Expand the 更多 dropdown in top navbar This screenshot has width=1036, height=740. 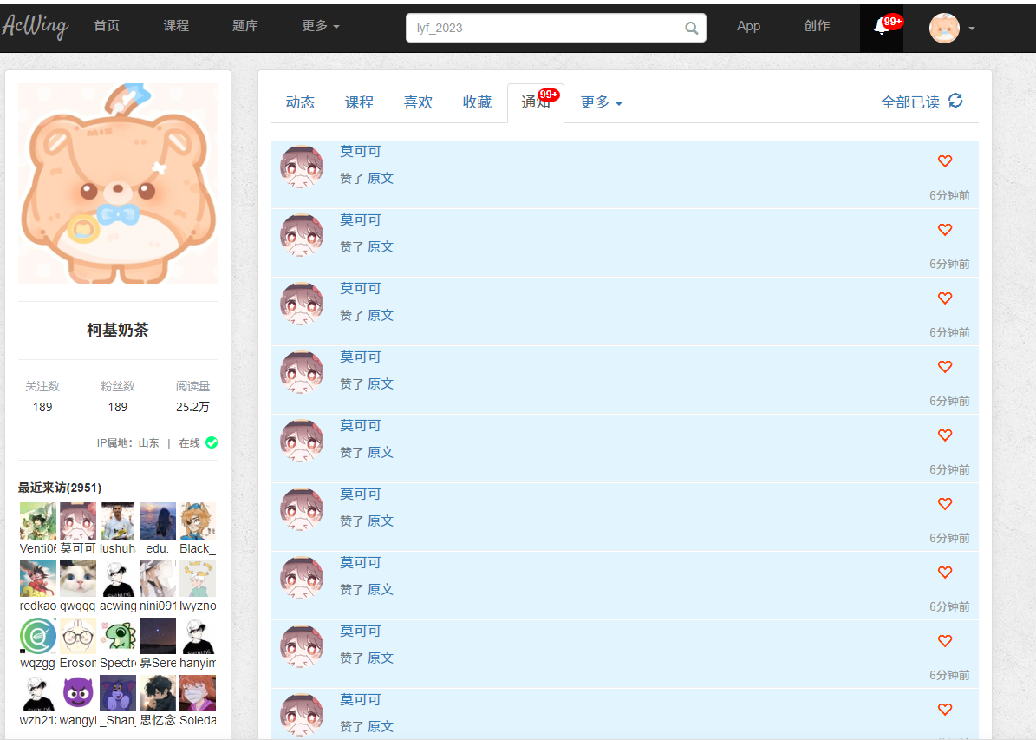pos(320,26)
